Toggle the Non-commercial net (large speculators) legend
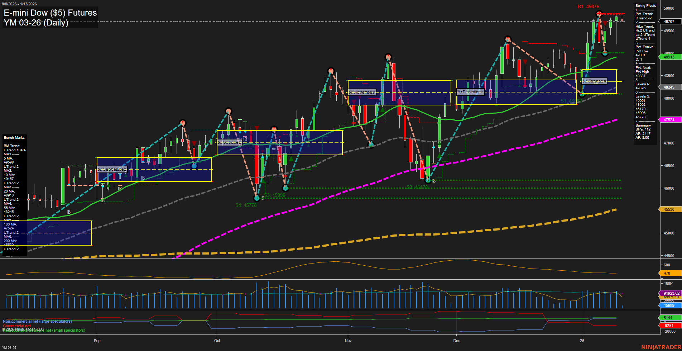 coord(37,322)
